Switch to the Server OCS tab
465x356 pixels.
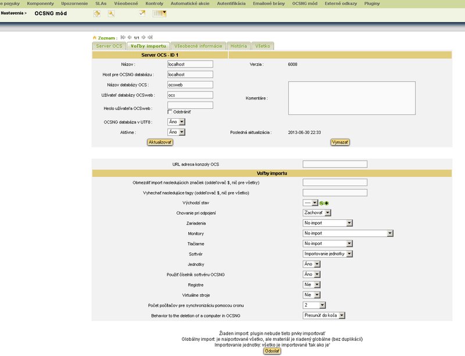(x=109, y=46)
